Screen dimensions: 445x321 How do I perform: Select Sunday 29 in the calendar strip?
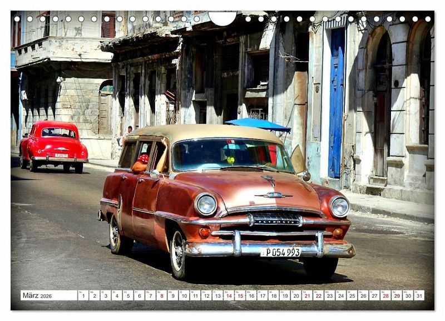pos(397,295)
